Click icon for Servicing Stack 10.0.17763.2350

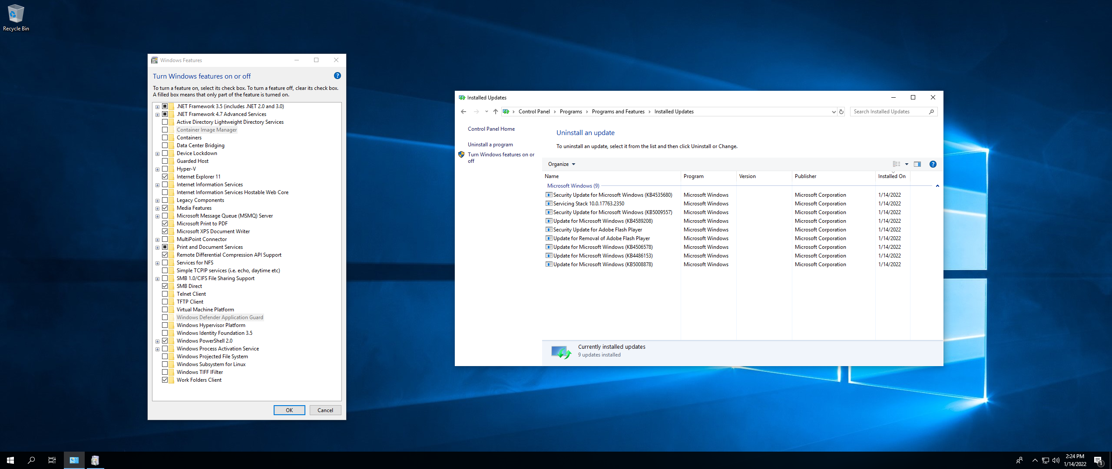click(x=549, y=204)
